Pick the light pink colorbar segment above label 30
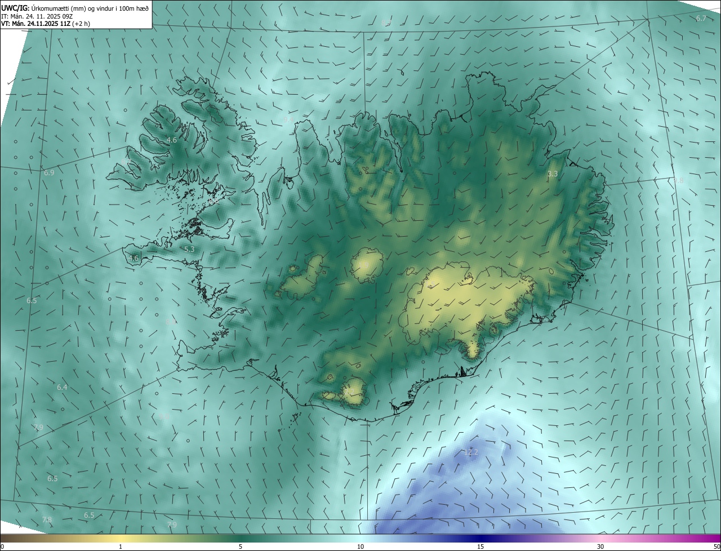This screenshot has width=721, height=551. click(x=600, y=538)
